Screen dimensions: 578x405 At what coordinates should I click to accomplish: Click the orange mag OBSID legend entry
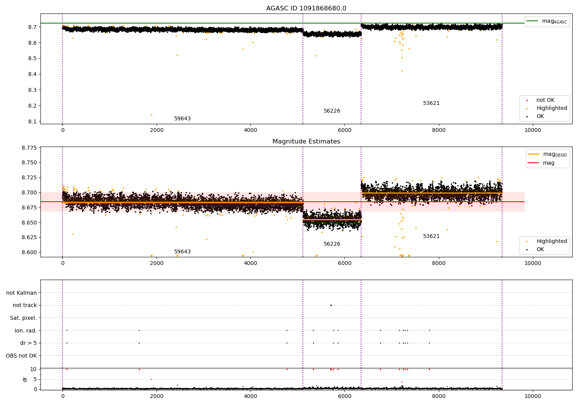click(x=548, y=154)
